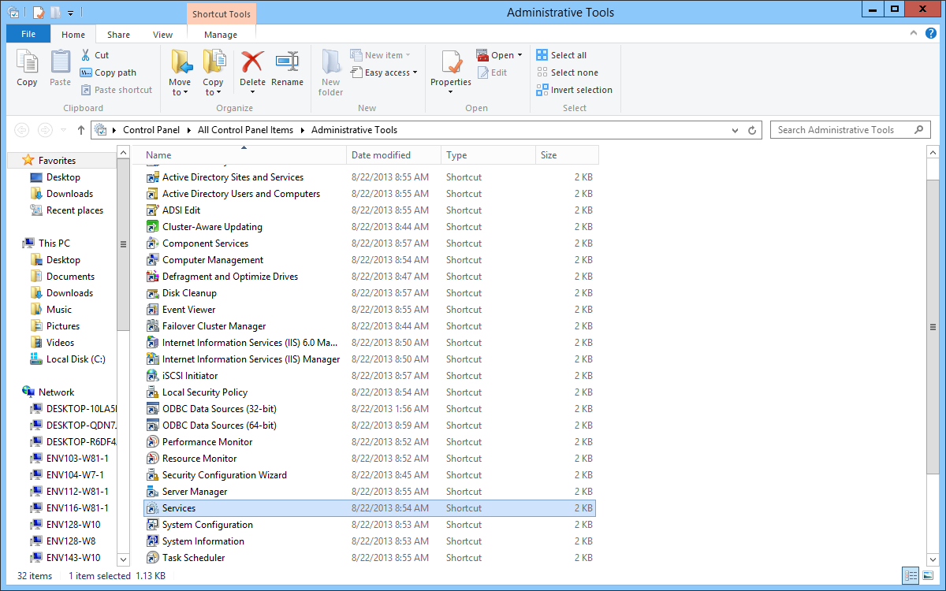Sort by Date modified column header
Viewport: 946px width, 591px height.
point(394,155)
